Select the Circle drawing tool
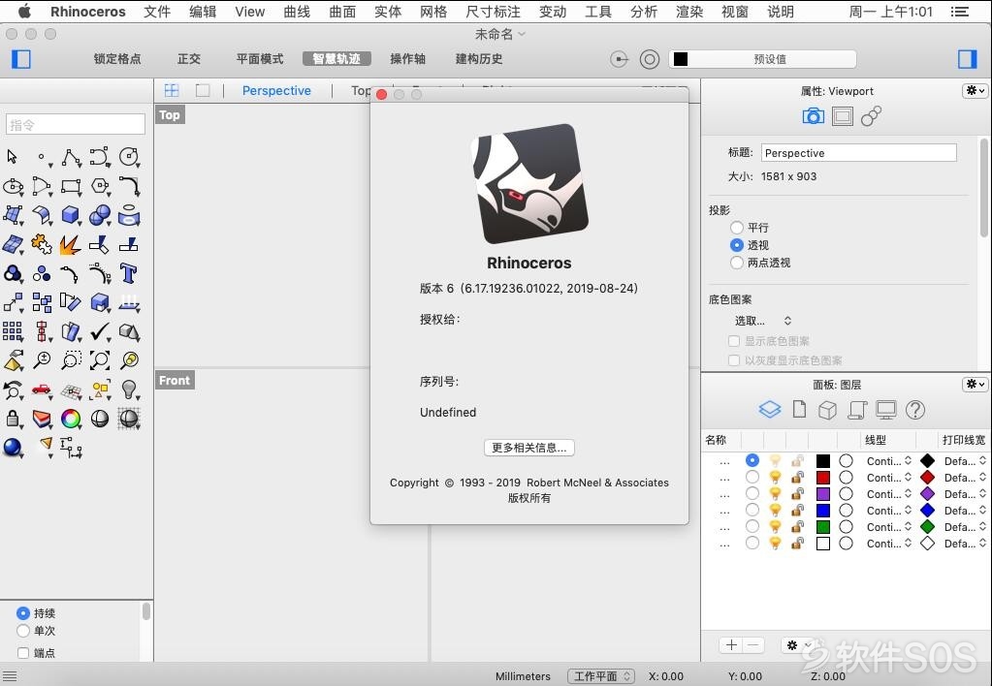 click(128, 157)
